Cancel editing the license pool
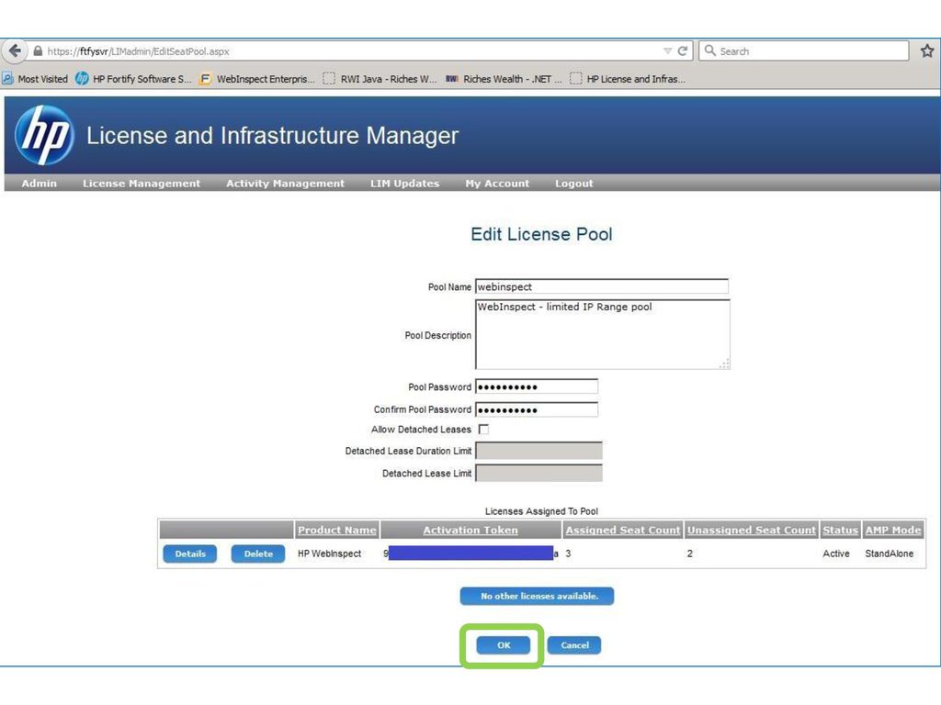This screenshot has width=941, height=705. 574,645
